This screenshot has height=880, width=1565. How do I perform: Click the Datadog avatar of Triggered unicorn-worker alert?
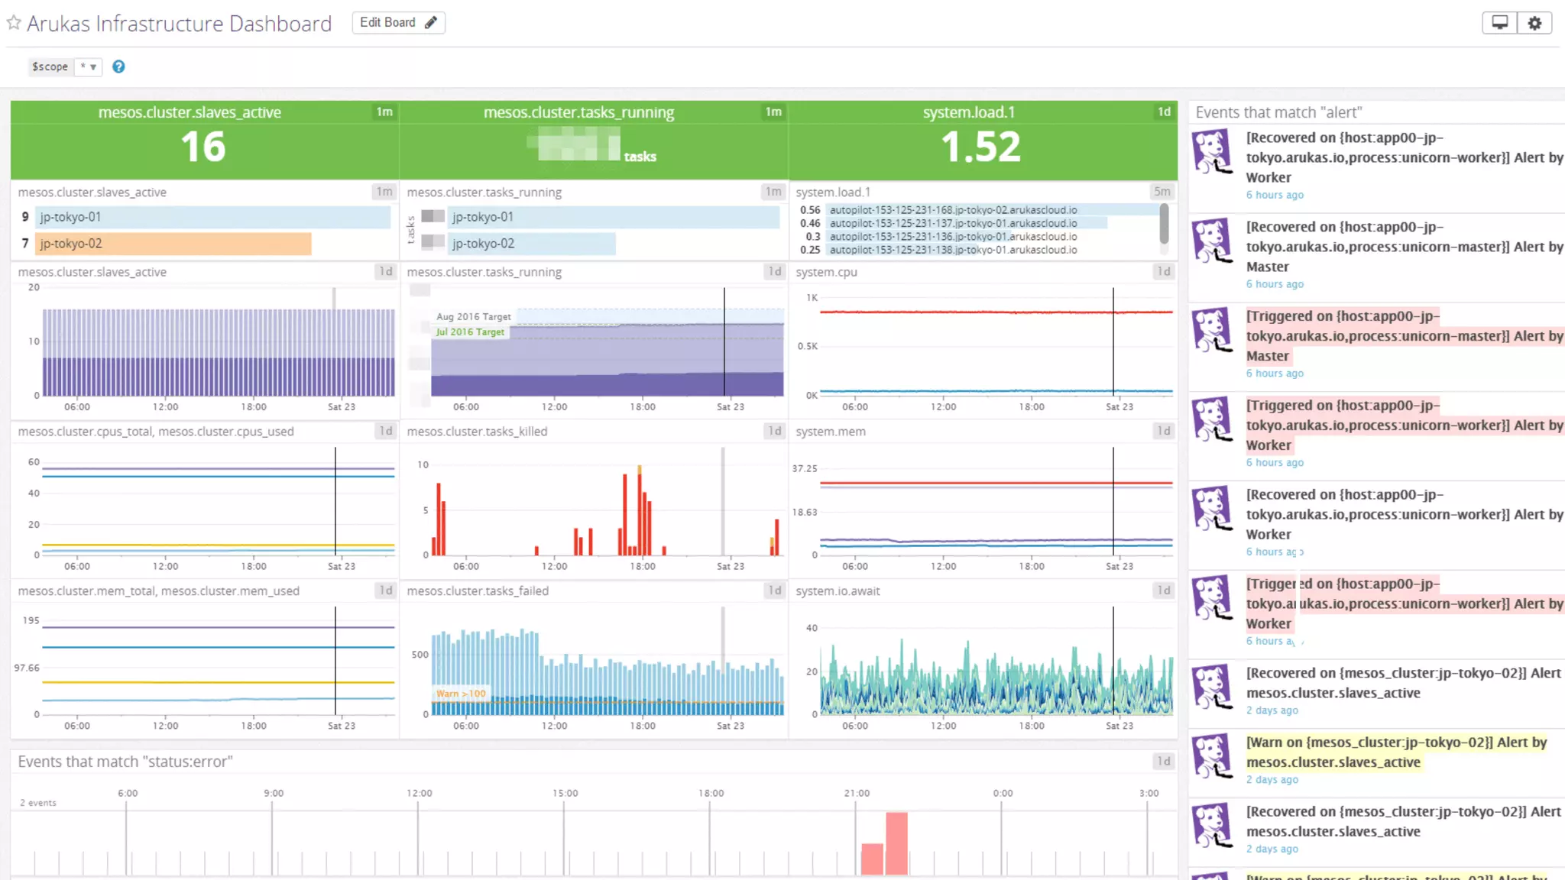(x=1213, y=419)
